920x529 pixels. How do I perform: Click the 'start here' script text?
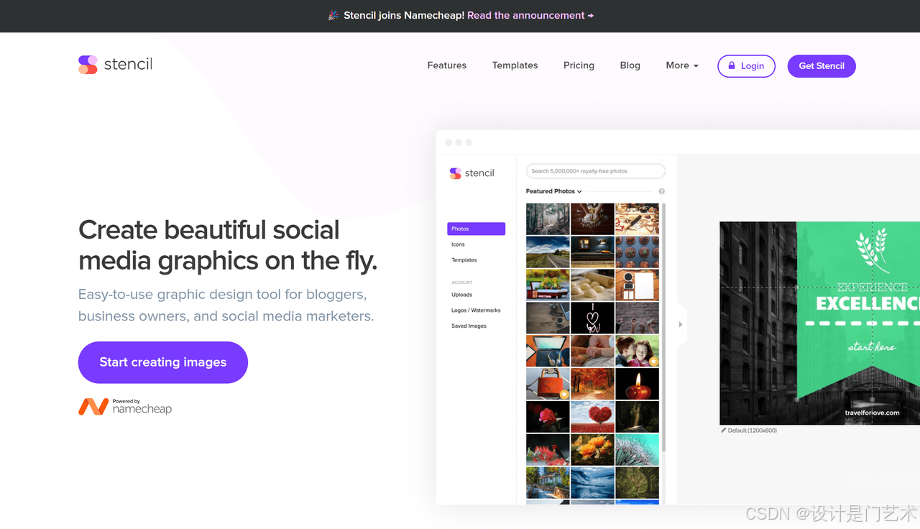pyautogui.click(x=872, y=346)
